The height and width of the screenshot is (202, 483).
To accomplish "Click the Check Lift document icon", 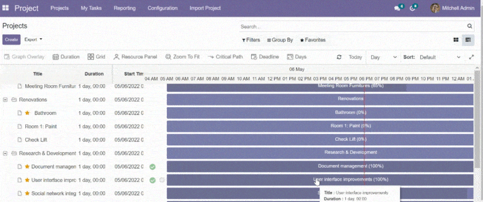I will 20,140.
